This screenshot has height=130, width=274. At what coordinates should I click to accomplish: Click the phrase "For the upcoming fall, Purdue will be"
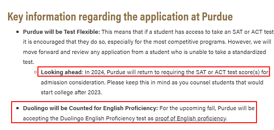click(x=207, y=108)
